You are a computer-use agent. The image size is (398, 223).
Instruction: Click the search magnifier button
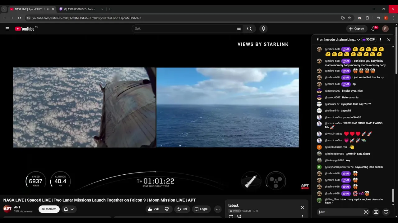[x=249, y=29]
